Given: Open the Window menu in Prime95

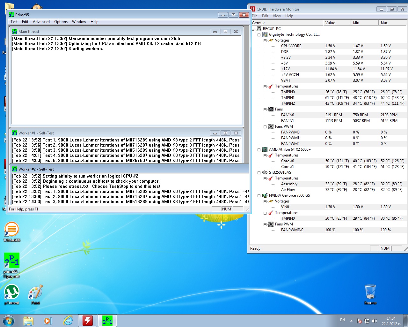Looking at the screenshot, I should [79, 22].
